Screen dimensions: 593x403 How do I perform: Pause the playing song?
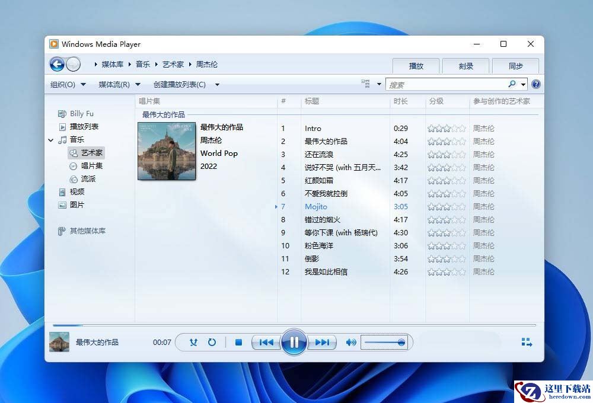[x=294, y=342]
